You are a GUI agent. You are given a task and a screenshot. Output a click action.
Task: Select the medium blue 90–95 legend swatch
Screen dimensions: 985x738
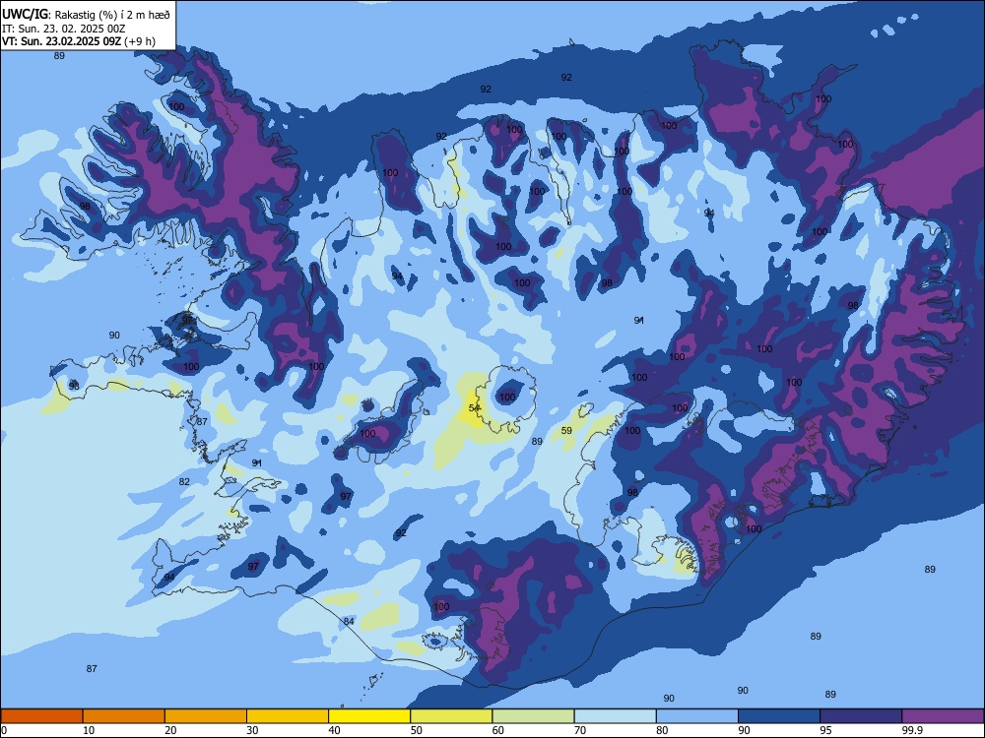[x=779, y=716]
